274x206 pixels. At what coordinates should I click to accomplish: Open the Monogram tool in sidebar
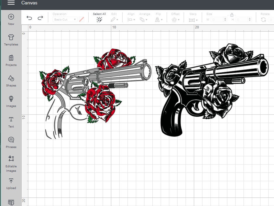(x=11, y=202)
